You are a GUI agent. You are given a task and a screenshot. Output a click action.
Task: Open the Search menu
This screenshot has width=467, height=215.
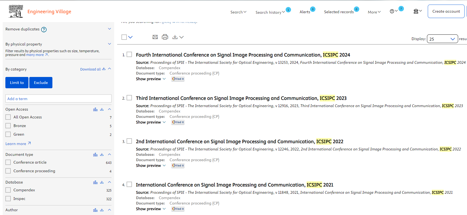(238, 12)
